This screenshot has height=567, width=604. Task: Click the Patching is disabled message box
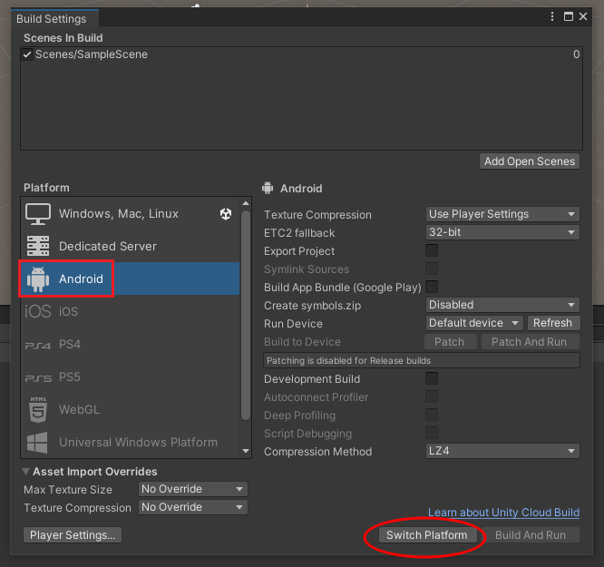coord(422,360)
